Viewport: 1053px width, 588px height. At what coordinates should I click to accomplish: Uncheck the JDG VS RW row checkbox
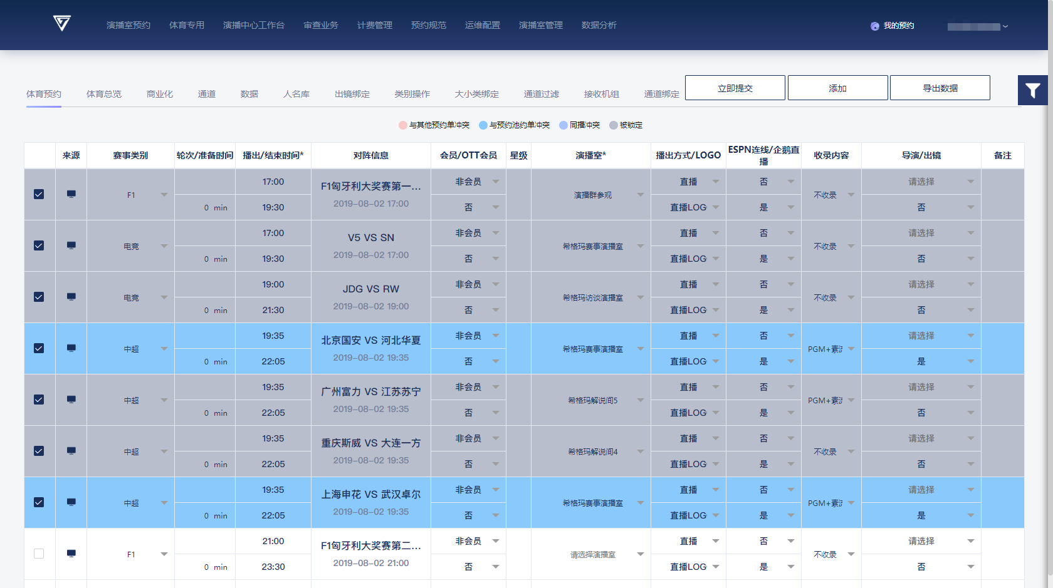pos(39,297)
